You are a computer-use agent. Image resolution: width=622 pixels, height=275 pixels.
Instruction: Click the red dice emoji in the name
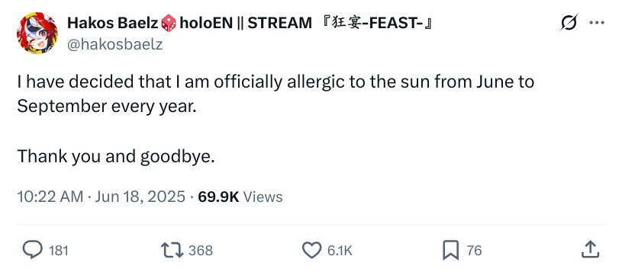coord(169,24)
